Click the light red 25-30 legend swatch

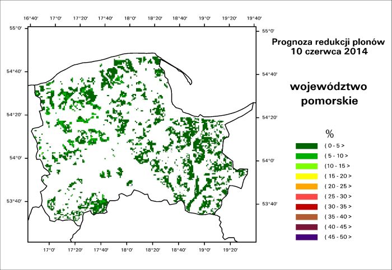(x=306, y=196)
